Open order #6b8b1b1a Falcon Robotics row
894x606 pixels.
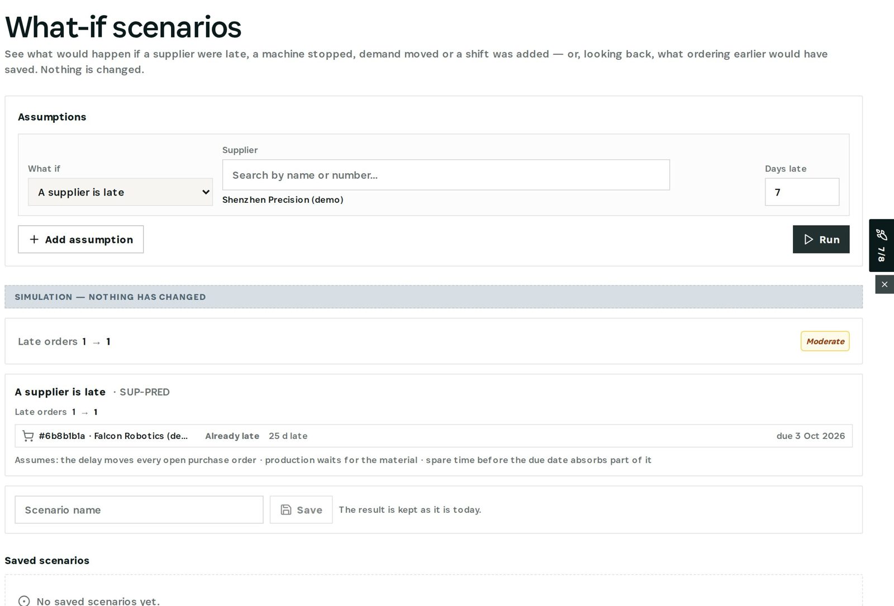click(x=434, y=436)
